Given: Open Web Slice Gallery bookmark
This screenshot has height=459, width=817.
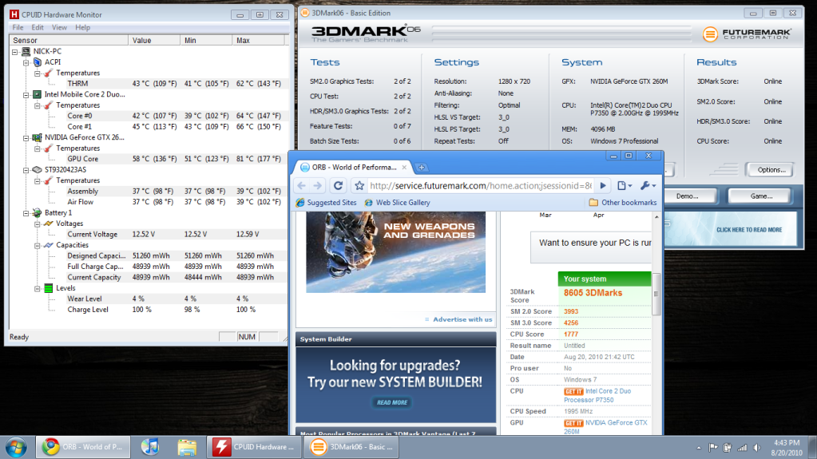Looking at the screenshot, I should coord(397,202).
